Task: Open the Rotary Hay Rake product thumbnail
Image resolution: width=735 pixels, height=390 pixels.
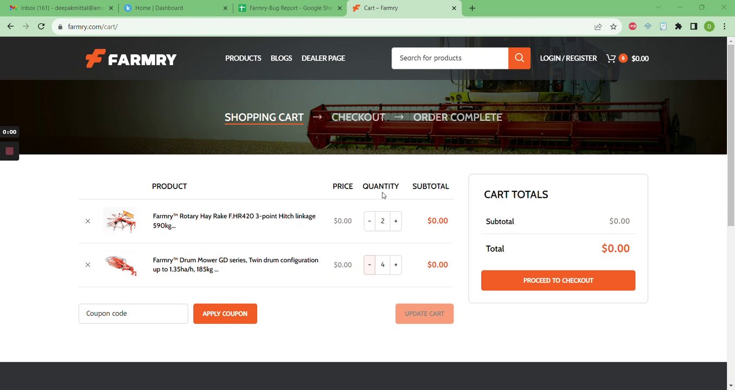Action: tap(121, 221)
